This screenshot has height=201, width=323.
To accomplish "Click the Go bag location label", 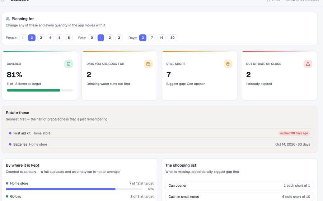I will 16,196.
